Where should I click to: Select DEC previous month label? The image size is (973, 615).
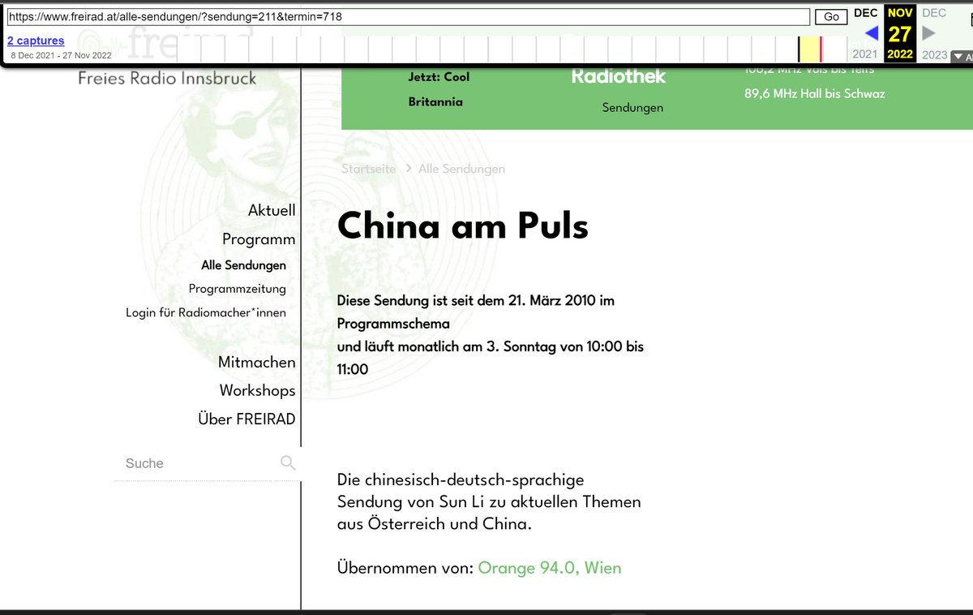click(x=866, y=13)
